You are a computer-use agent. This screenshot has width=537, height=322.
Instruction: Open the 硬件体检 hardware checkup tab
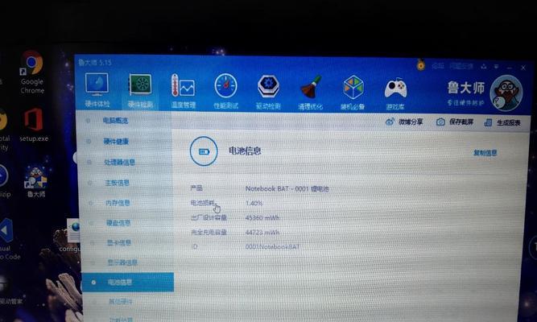point(97,90)
